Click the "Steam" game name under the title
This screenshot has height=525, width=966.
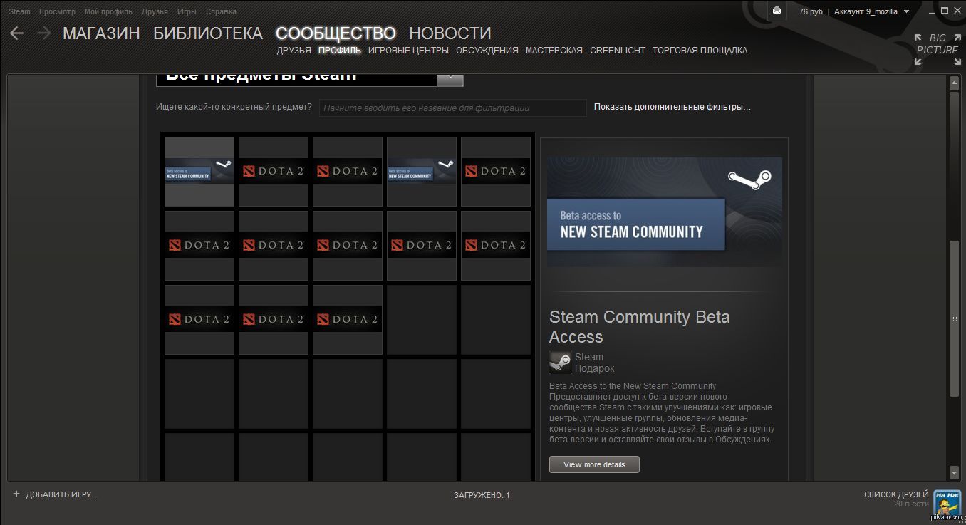[589, 357]
